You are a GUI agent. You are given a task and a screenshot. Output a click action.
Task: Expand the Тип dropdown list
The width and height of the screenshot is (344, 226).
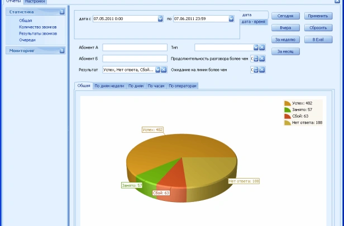256,47
